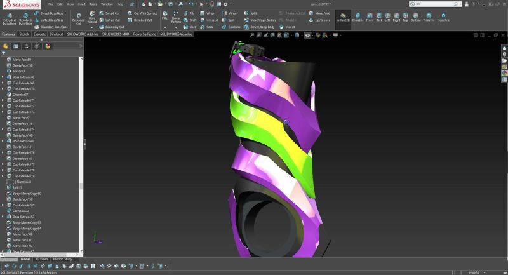Image resolution: width=508 pixels, height=275 pixels.
Task: Open the File menu
Action: 51,4
